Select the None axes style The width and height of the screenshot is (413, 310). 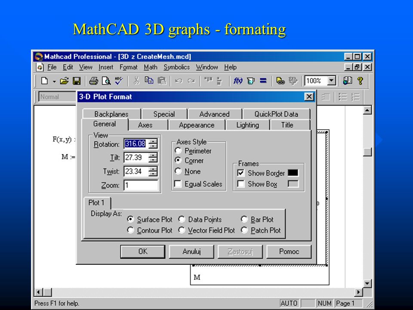click(x=178, y=171)
